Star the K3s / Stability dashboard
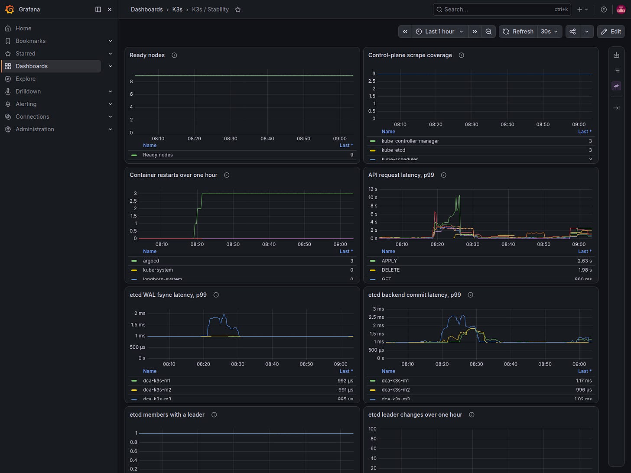This screenshot has height=473, width=631. click(237, 10)
